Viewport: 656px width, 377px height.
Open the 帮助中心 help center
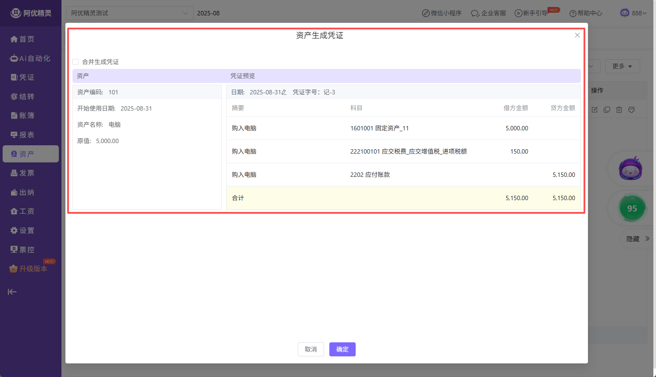(586, 13)
